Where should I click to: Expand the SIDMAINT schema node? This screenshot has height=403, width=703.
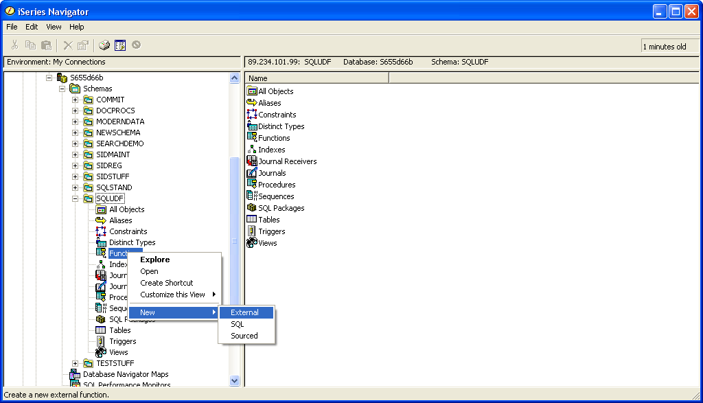click(76, 154)
